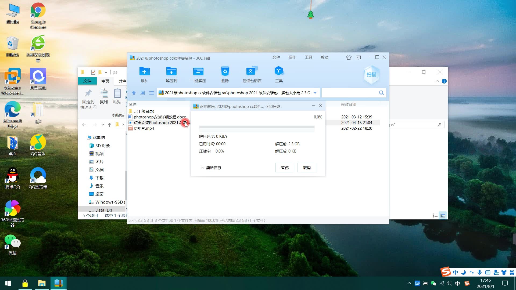Open 文件 (File) menu in 360 archive window
Image resolution: width=516 pixels, height=290 pixels.
tap(276, 57)
